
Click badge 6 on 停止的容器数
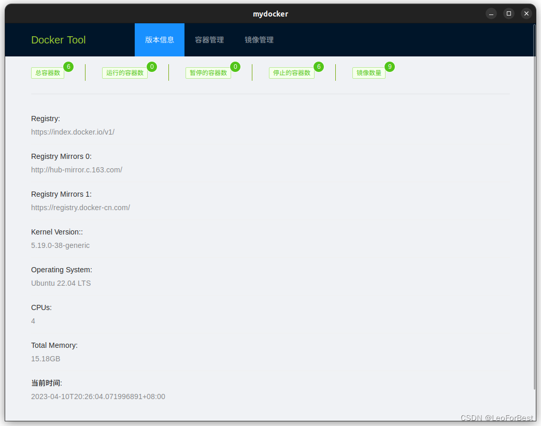point(319,67)
